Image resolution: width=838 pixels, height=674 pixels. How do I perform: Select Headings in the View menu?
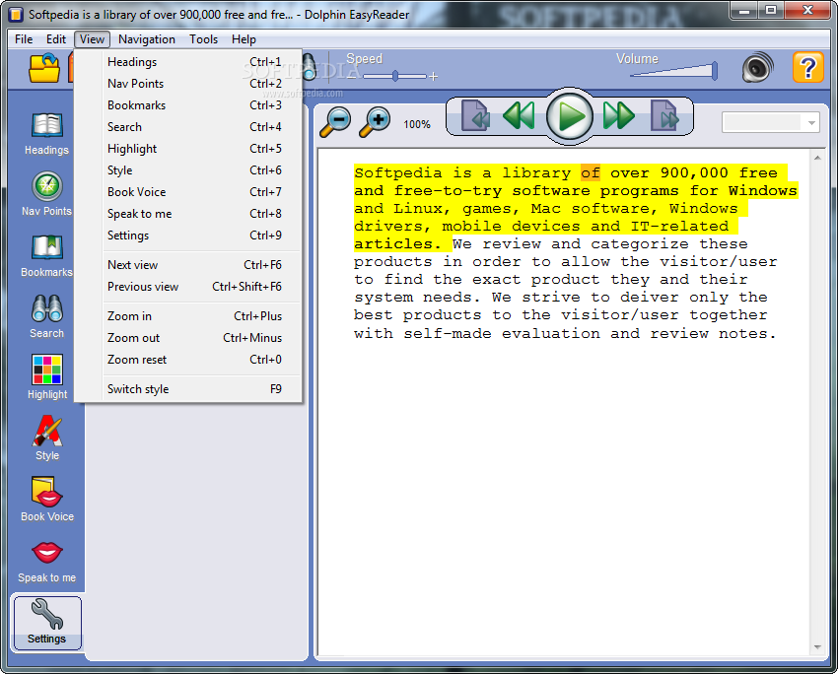click(188, 62)
